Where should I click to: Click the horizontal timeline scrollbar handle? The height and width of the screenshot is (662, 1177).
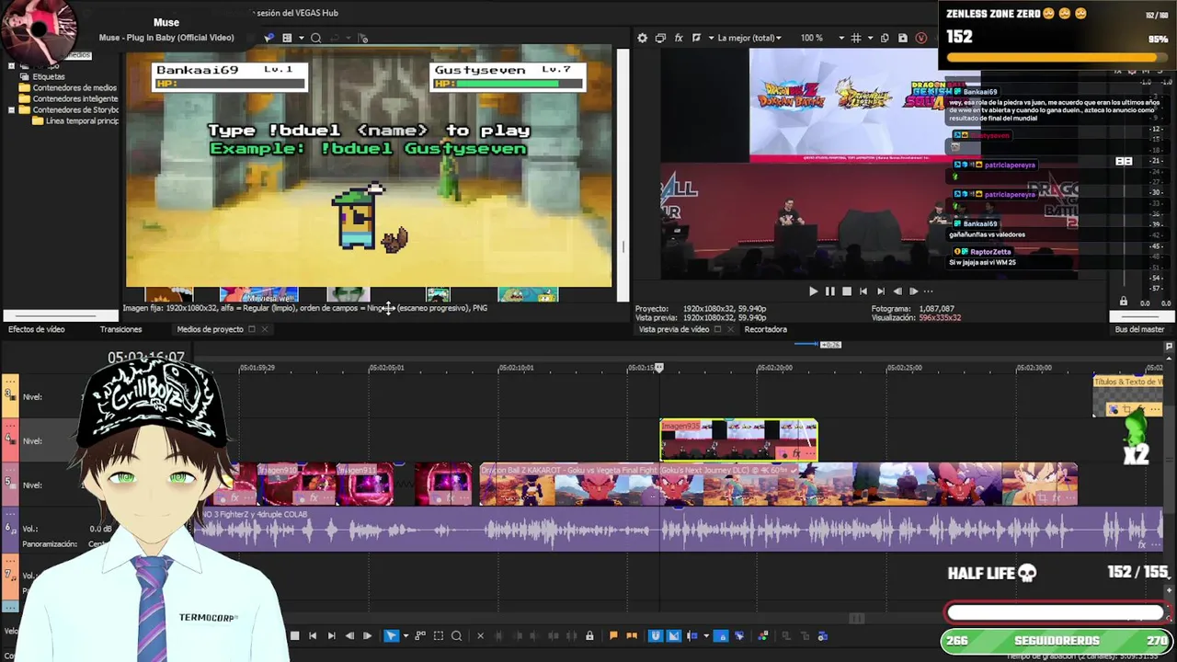pyautogui.click(x=856, y=619)
